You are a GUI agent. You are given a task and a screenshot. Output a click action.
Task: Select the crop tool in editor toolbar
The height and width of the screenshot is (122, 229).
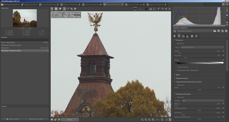click(71, 9)
